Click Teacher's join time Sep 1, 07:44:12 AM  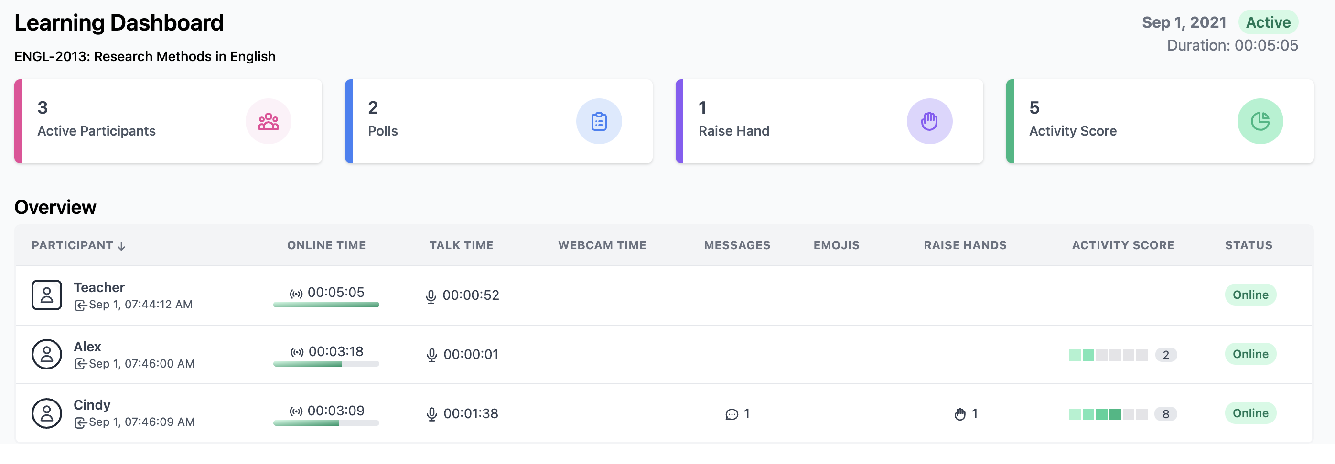point(140,305)
